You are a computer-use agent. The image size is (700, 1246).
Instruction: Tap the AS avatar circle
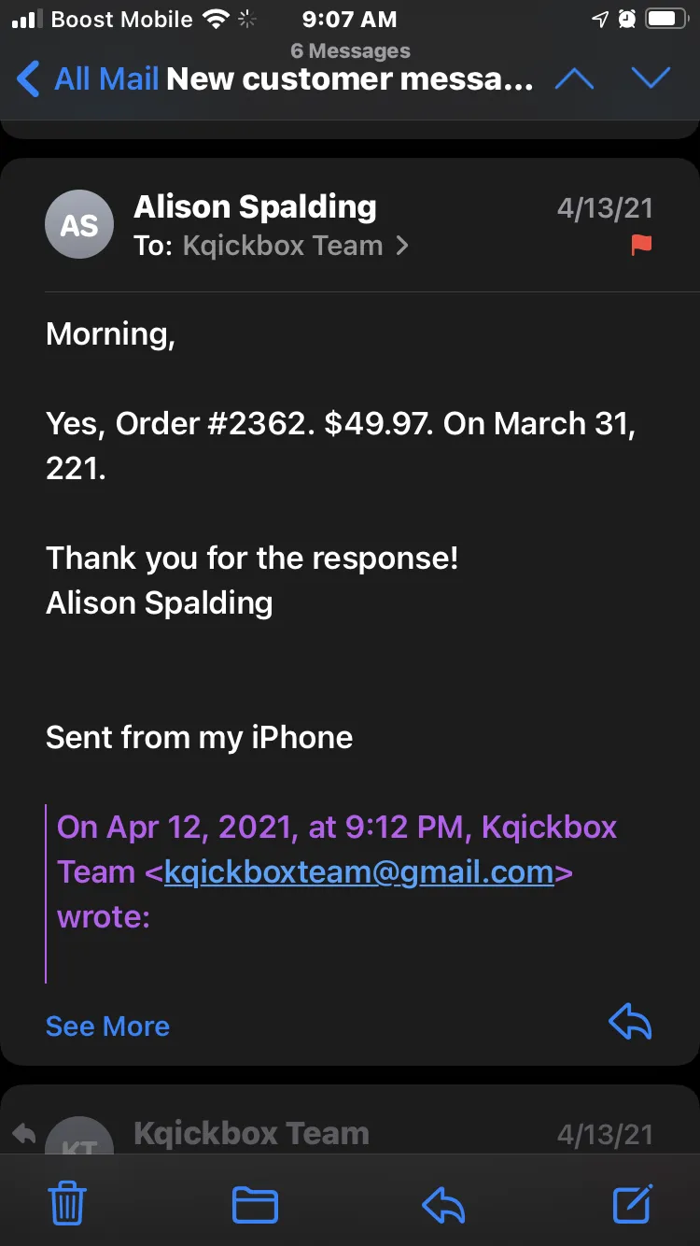pos(79,224)
